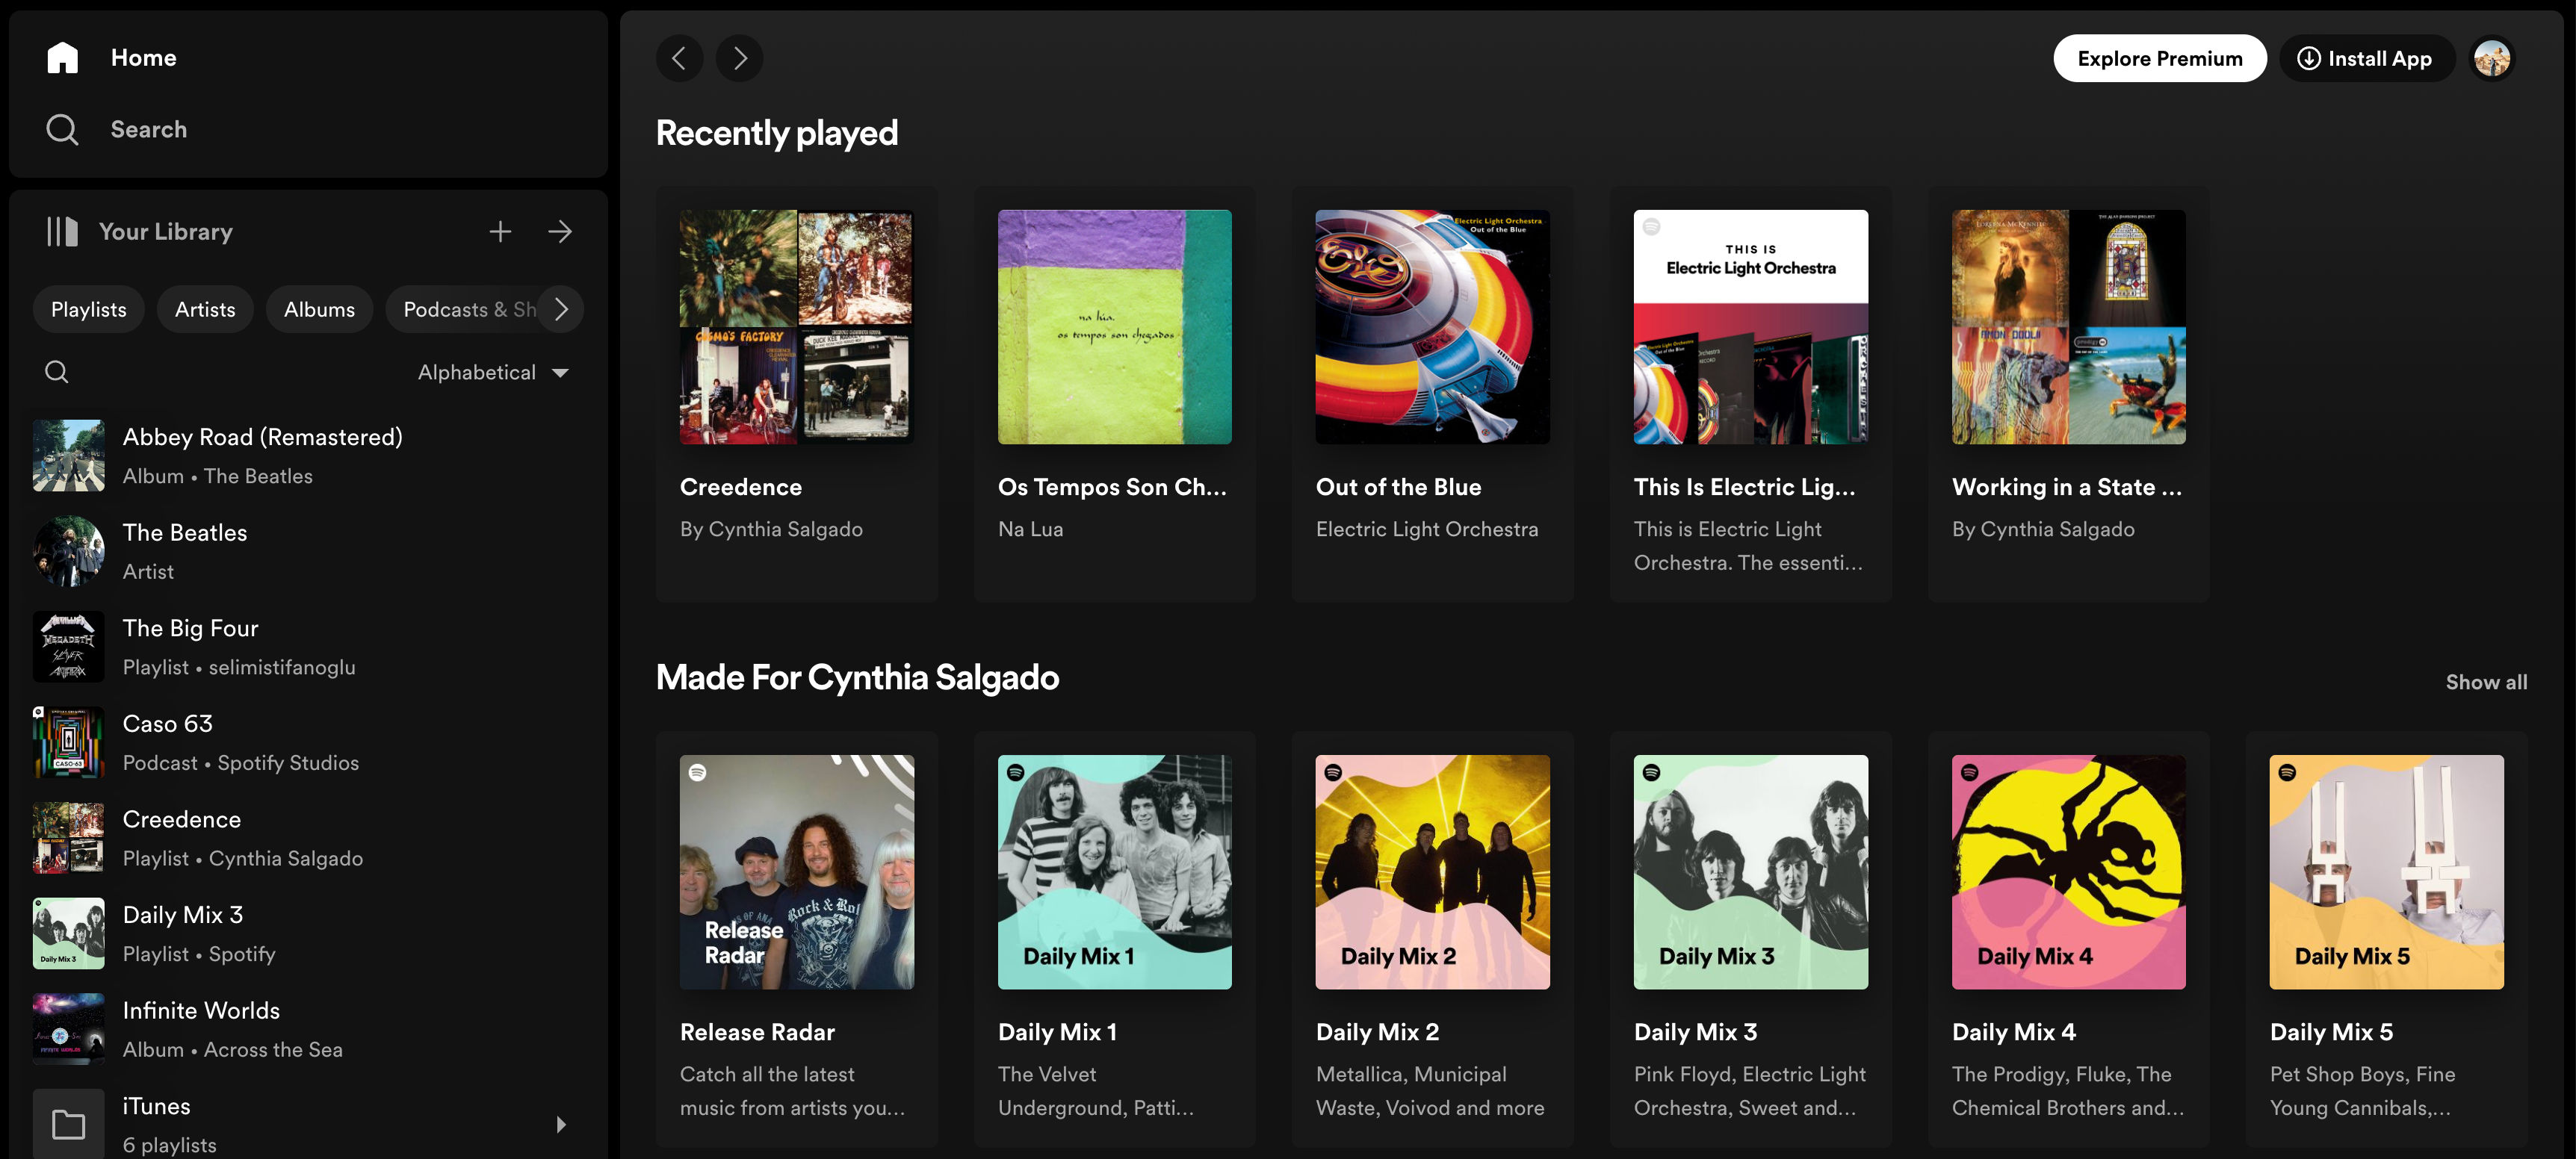Expand the iTunes folder arrow
2576x1159 pixels.
[x=560, y=1124]
